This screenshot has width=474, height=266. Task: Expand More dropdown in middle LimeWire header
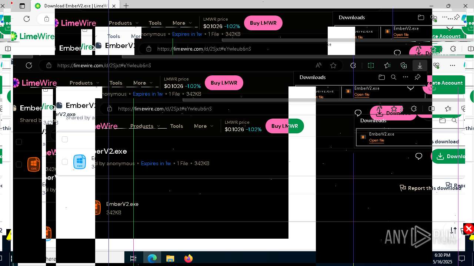tap(143, 83)
